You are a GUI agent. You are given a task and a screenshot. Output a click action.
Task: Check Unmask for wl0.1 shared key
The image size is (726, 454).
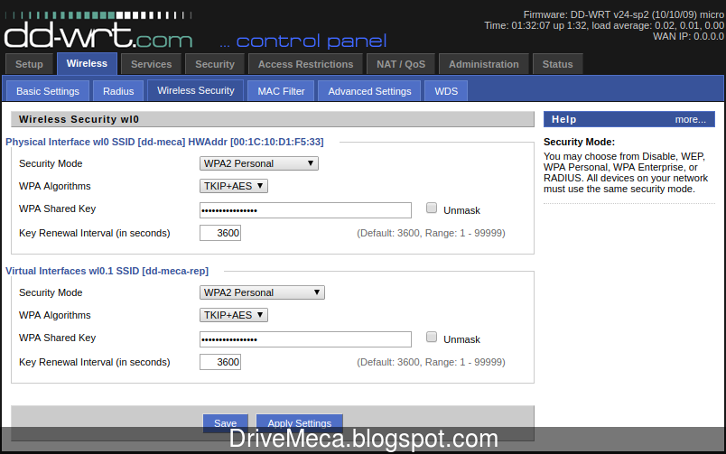click(x=432, y=338)
